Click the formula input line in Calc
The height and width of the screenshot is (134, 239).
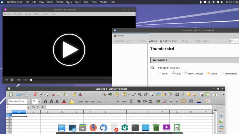[x=129, y=107]
